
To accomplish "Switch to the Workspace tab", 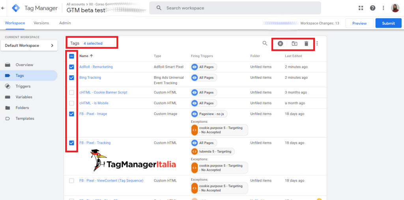I will [x=15, y=23].
